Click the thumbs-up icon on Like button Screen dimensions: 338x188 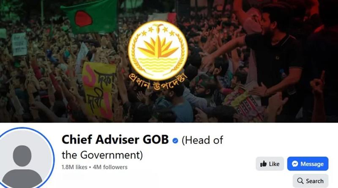point(263,164)
